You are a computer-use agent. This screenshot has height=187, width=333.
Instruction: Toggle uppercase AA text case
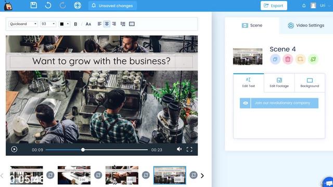click(88, 24)
